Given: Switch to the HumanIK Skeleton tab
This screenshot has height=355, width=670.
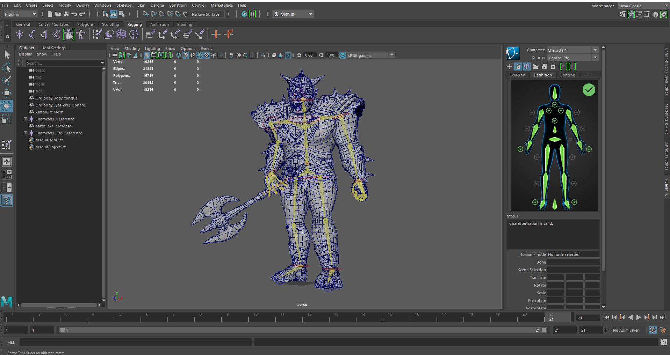Looking at the screenshot, I should pos(517,75).
